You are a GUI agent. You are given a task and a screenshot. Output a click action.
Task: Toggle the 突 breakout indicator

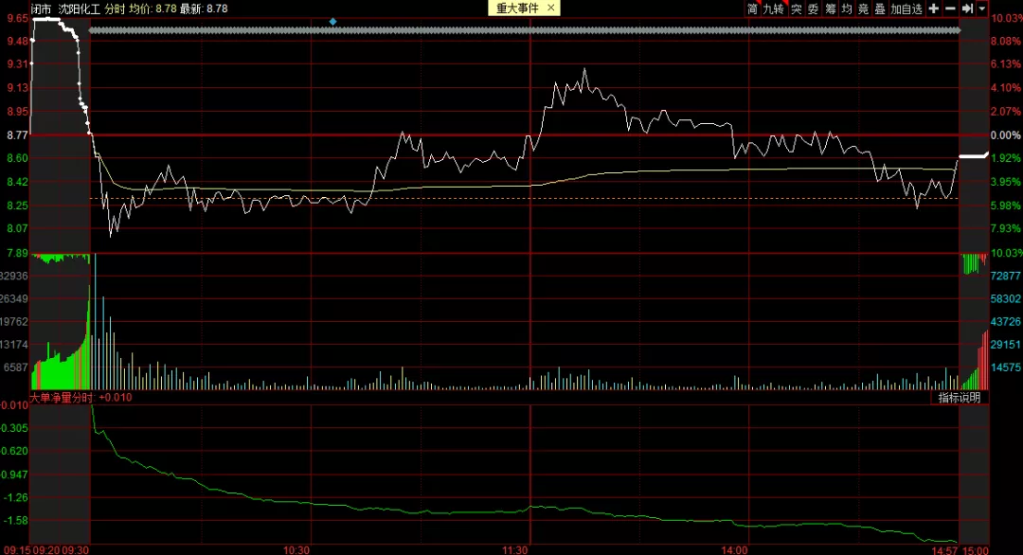tap(796, 9)
